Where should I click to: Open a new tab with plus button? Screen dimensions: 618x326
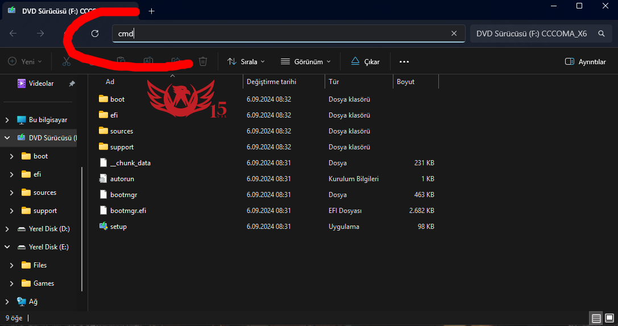point(151,11)
